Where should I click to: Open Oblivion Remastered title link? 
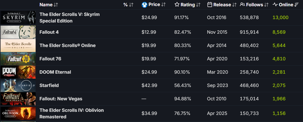(71, 113)
